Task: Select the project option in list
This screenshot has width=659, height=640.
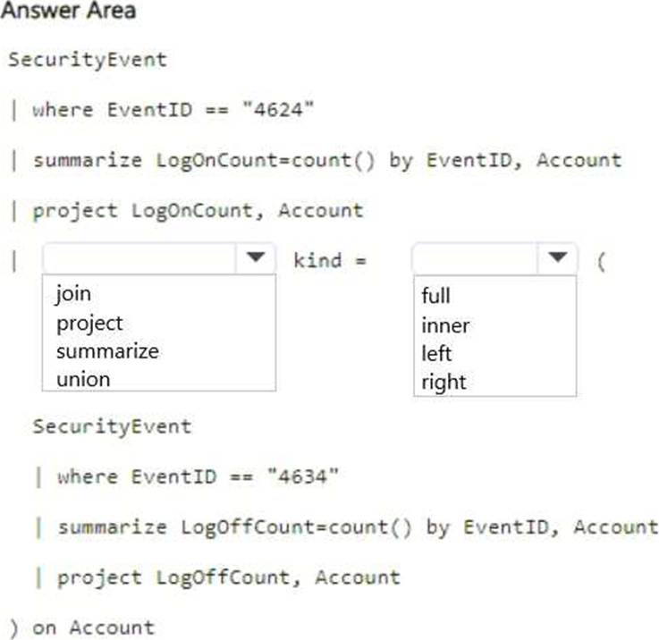Action: [90, 324]
